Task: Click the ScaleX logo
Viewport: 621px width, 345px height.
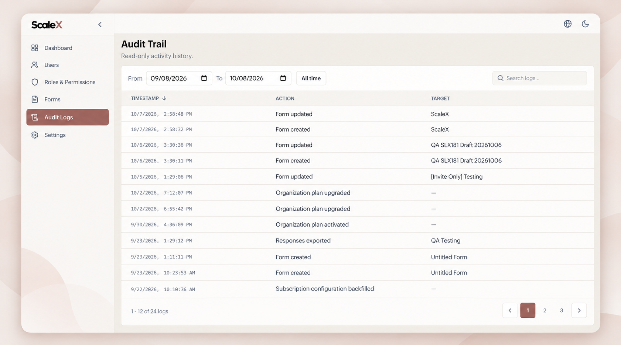Action: click(x=47, y=25)
